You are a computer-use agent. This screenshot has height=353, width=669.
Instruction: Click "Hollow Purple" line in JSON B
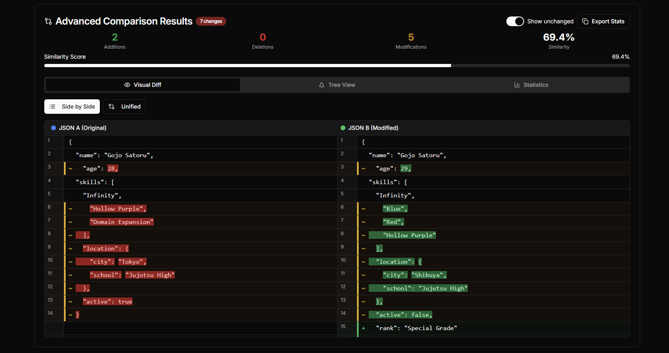click(493, 235)
